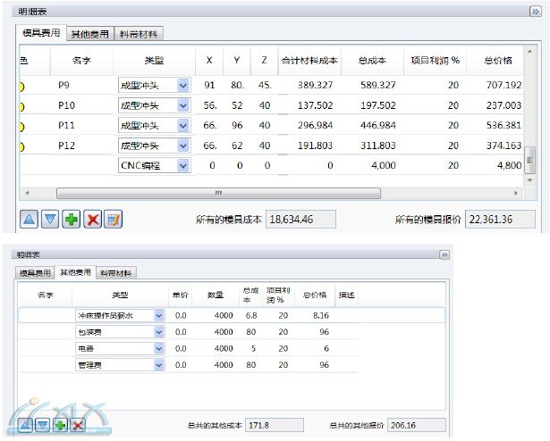Switch to 料带材料 tab in top panel
This screenshot has width=550, height=441.
[139, 34]
